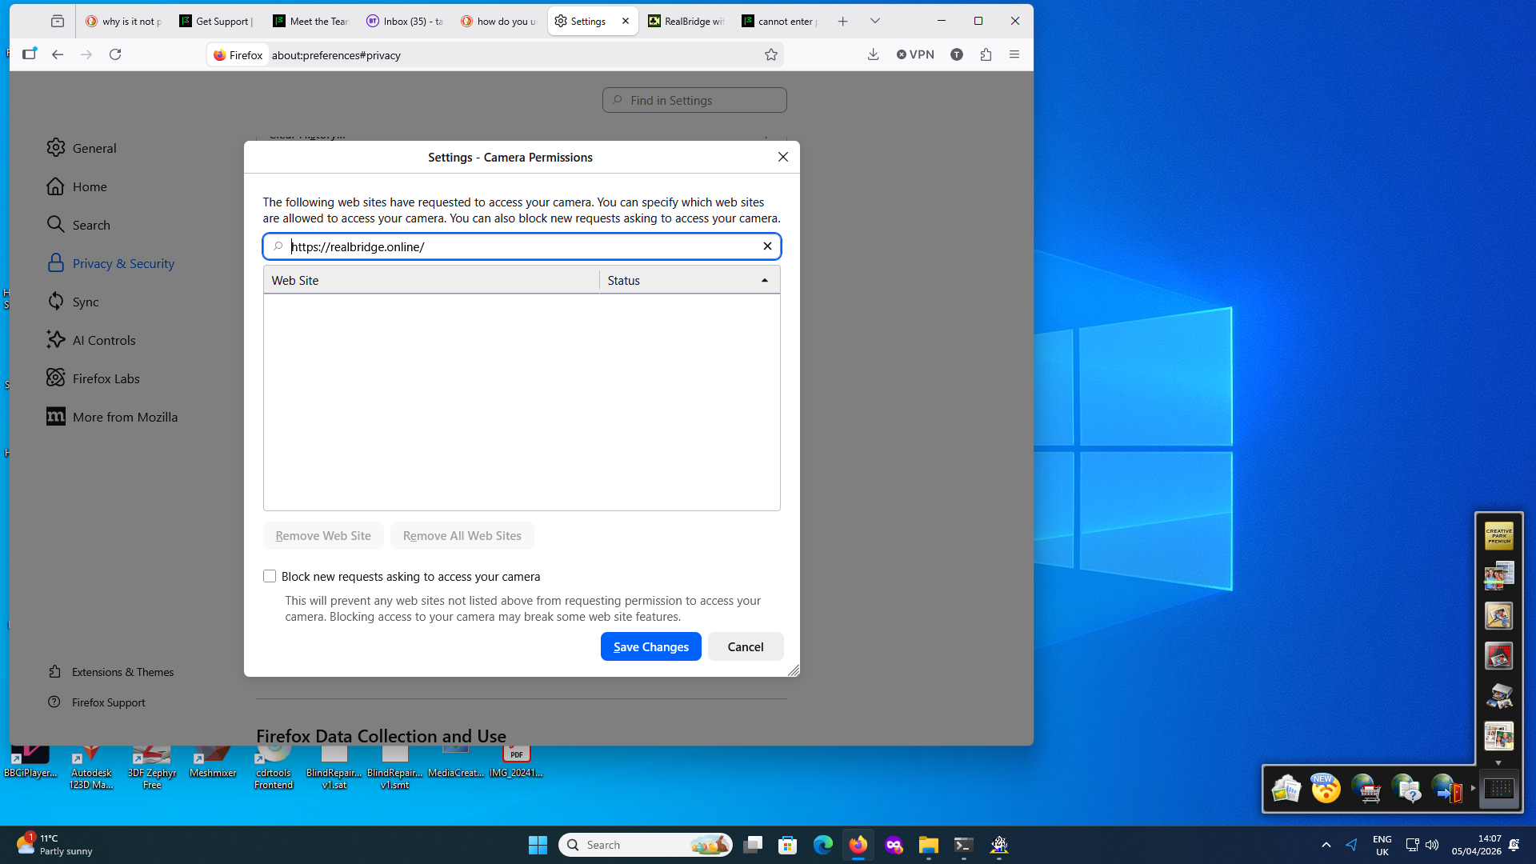Expand the list all tabs chevron
This screenshot has height=864, width=1536.
coord(875,22)
